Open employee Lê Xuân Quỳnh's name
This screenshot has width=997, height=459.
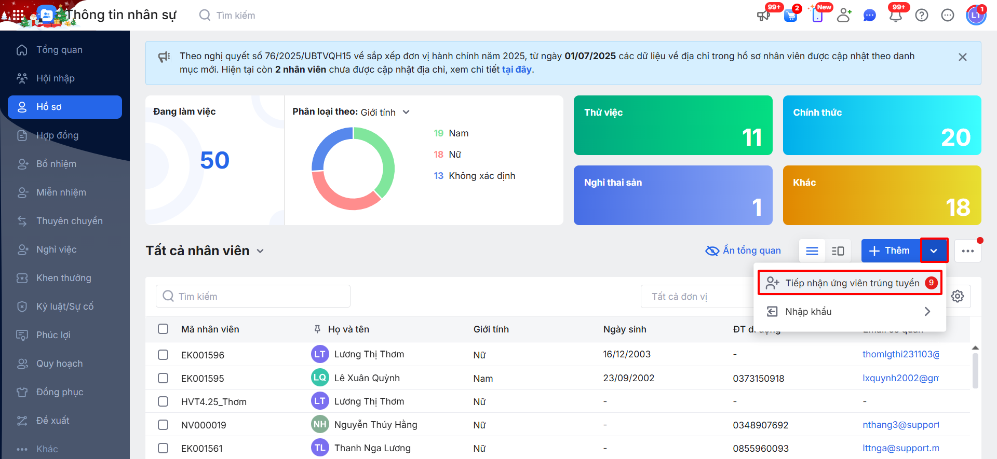click(367, 378)
